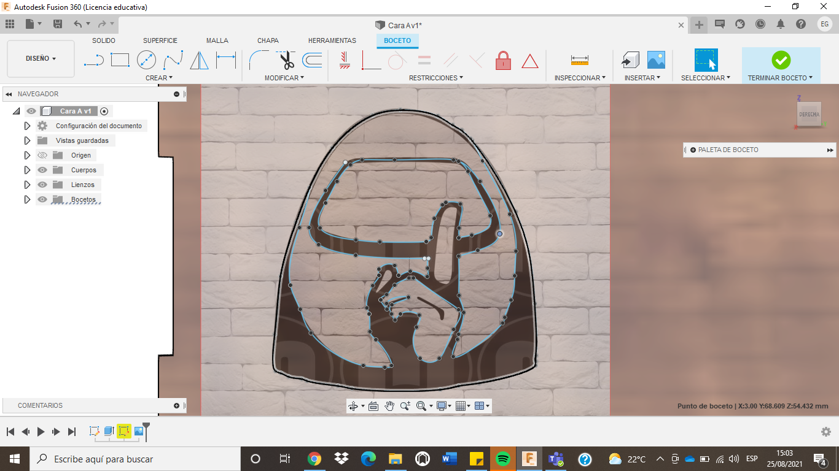Screen dimensions: 839x471
Task: Open the Crear dropdown menu
Action: point(158,77)
